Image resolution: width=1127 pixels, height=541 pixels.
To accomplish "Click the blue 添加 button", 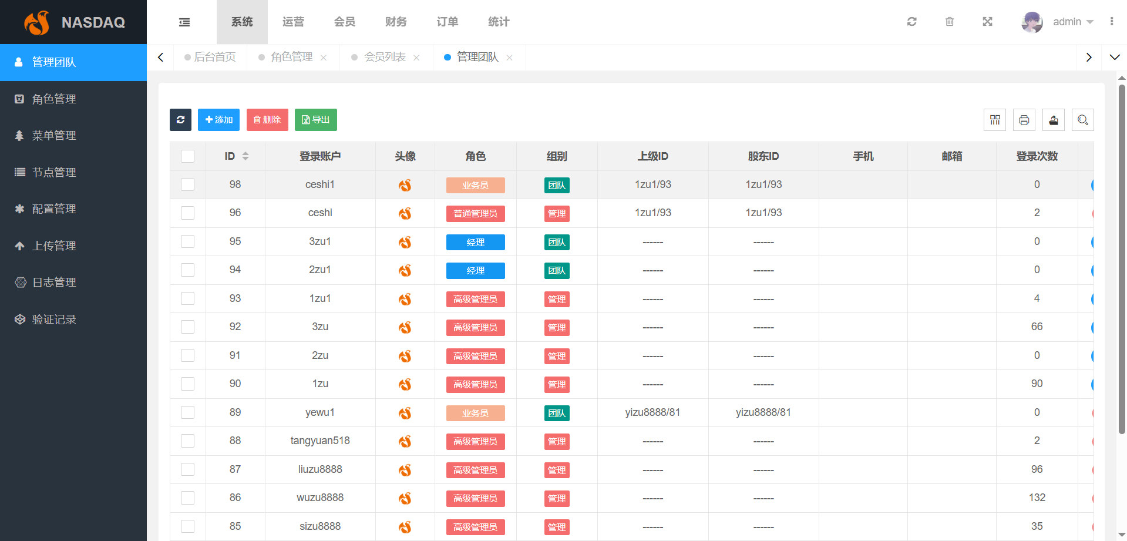I will pos(218,120).
